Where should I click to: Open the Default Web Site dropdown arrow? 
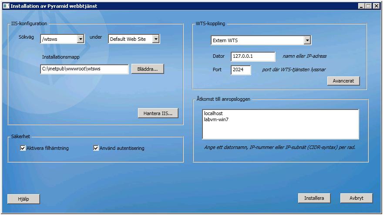(156, 39)
